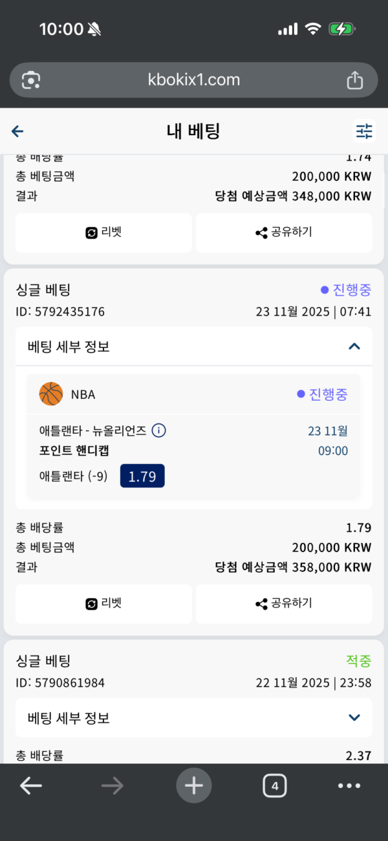Collapse 베팅 세부 정보 for bet 5792435176

(x=354, y=346)
